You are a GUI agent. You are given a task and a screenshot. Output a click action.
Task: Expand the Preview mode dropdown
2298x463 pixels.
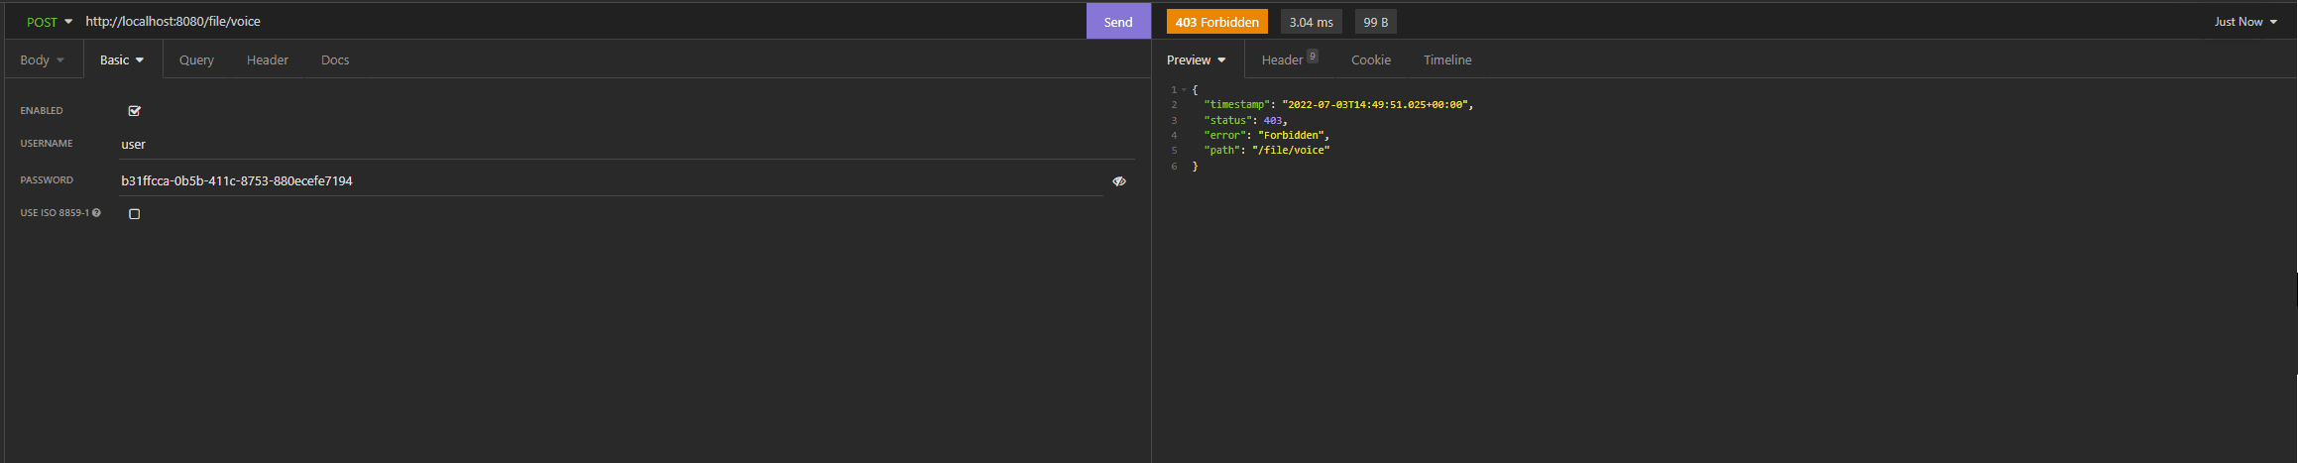(1196, 60)
